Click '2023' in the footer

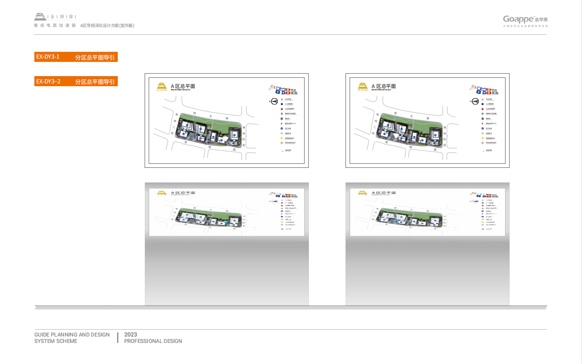tap(131, 335)
